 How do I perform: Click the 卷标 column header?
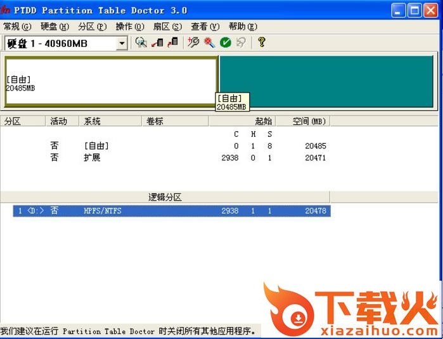(x=176, y=121)
